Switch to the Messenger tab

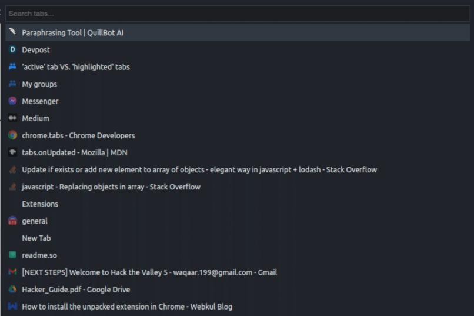[238, 101]
